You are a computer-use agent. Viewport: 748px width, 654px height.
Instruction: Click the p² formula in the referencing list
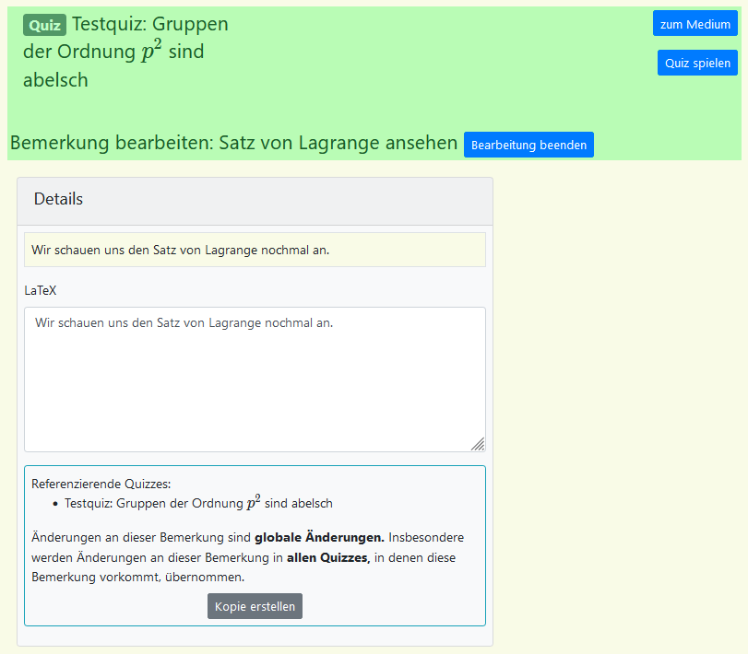[x=254, y=502]
